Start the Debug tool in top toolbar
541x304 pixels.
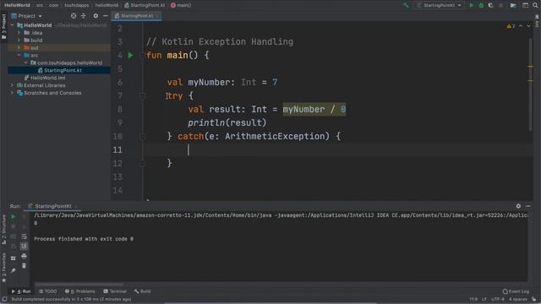pos(481,5)
